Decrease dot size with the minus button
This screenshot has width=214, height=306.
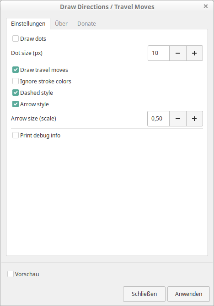tap(178, 53)
